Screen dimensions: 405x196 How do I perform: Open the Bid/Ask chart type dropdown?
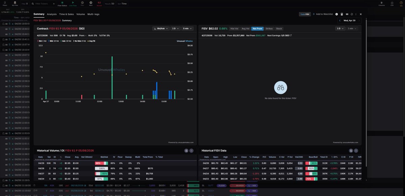[x=161, y=29]
